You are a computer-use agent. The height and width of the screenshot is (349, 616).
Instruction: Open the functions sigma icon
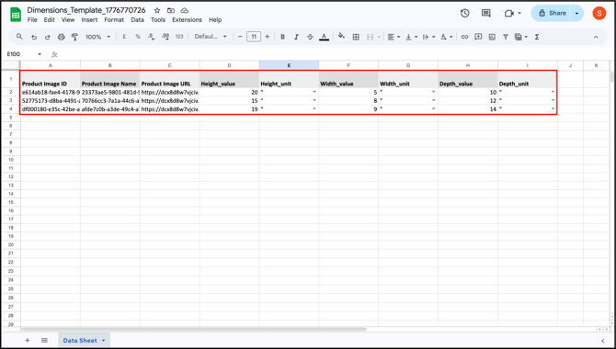(x=537, y=37)
